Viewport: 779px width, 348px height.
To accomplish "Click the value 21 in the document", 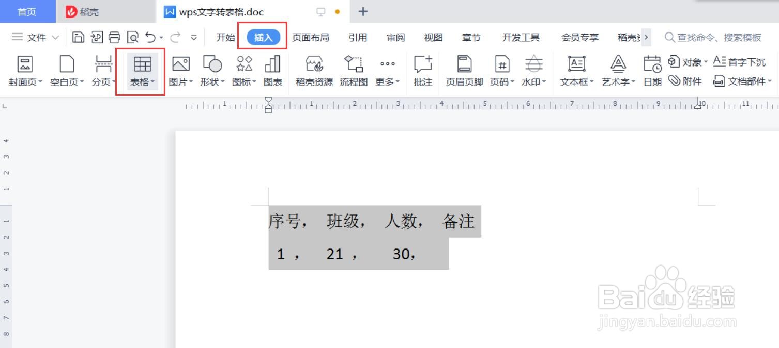I will [x=334, y=254].
